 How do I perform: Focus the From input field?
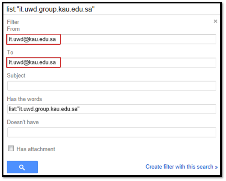point(112,39)
